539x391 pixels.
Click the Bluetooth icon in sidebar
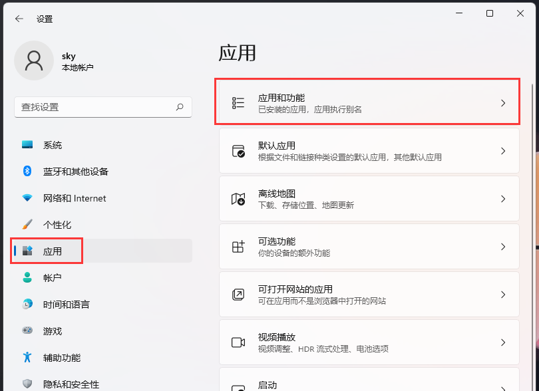pyautogui.click(x=27, y=172)
